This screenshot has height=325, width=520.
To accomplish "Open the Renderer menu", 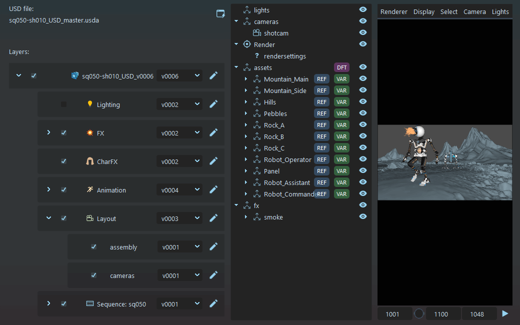I will (x=393, y=11).
